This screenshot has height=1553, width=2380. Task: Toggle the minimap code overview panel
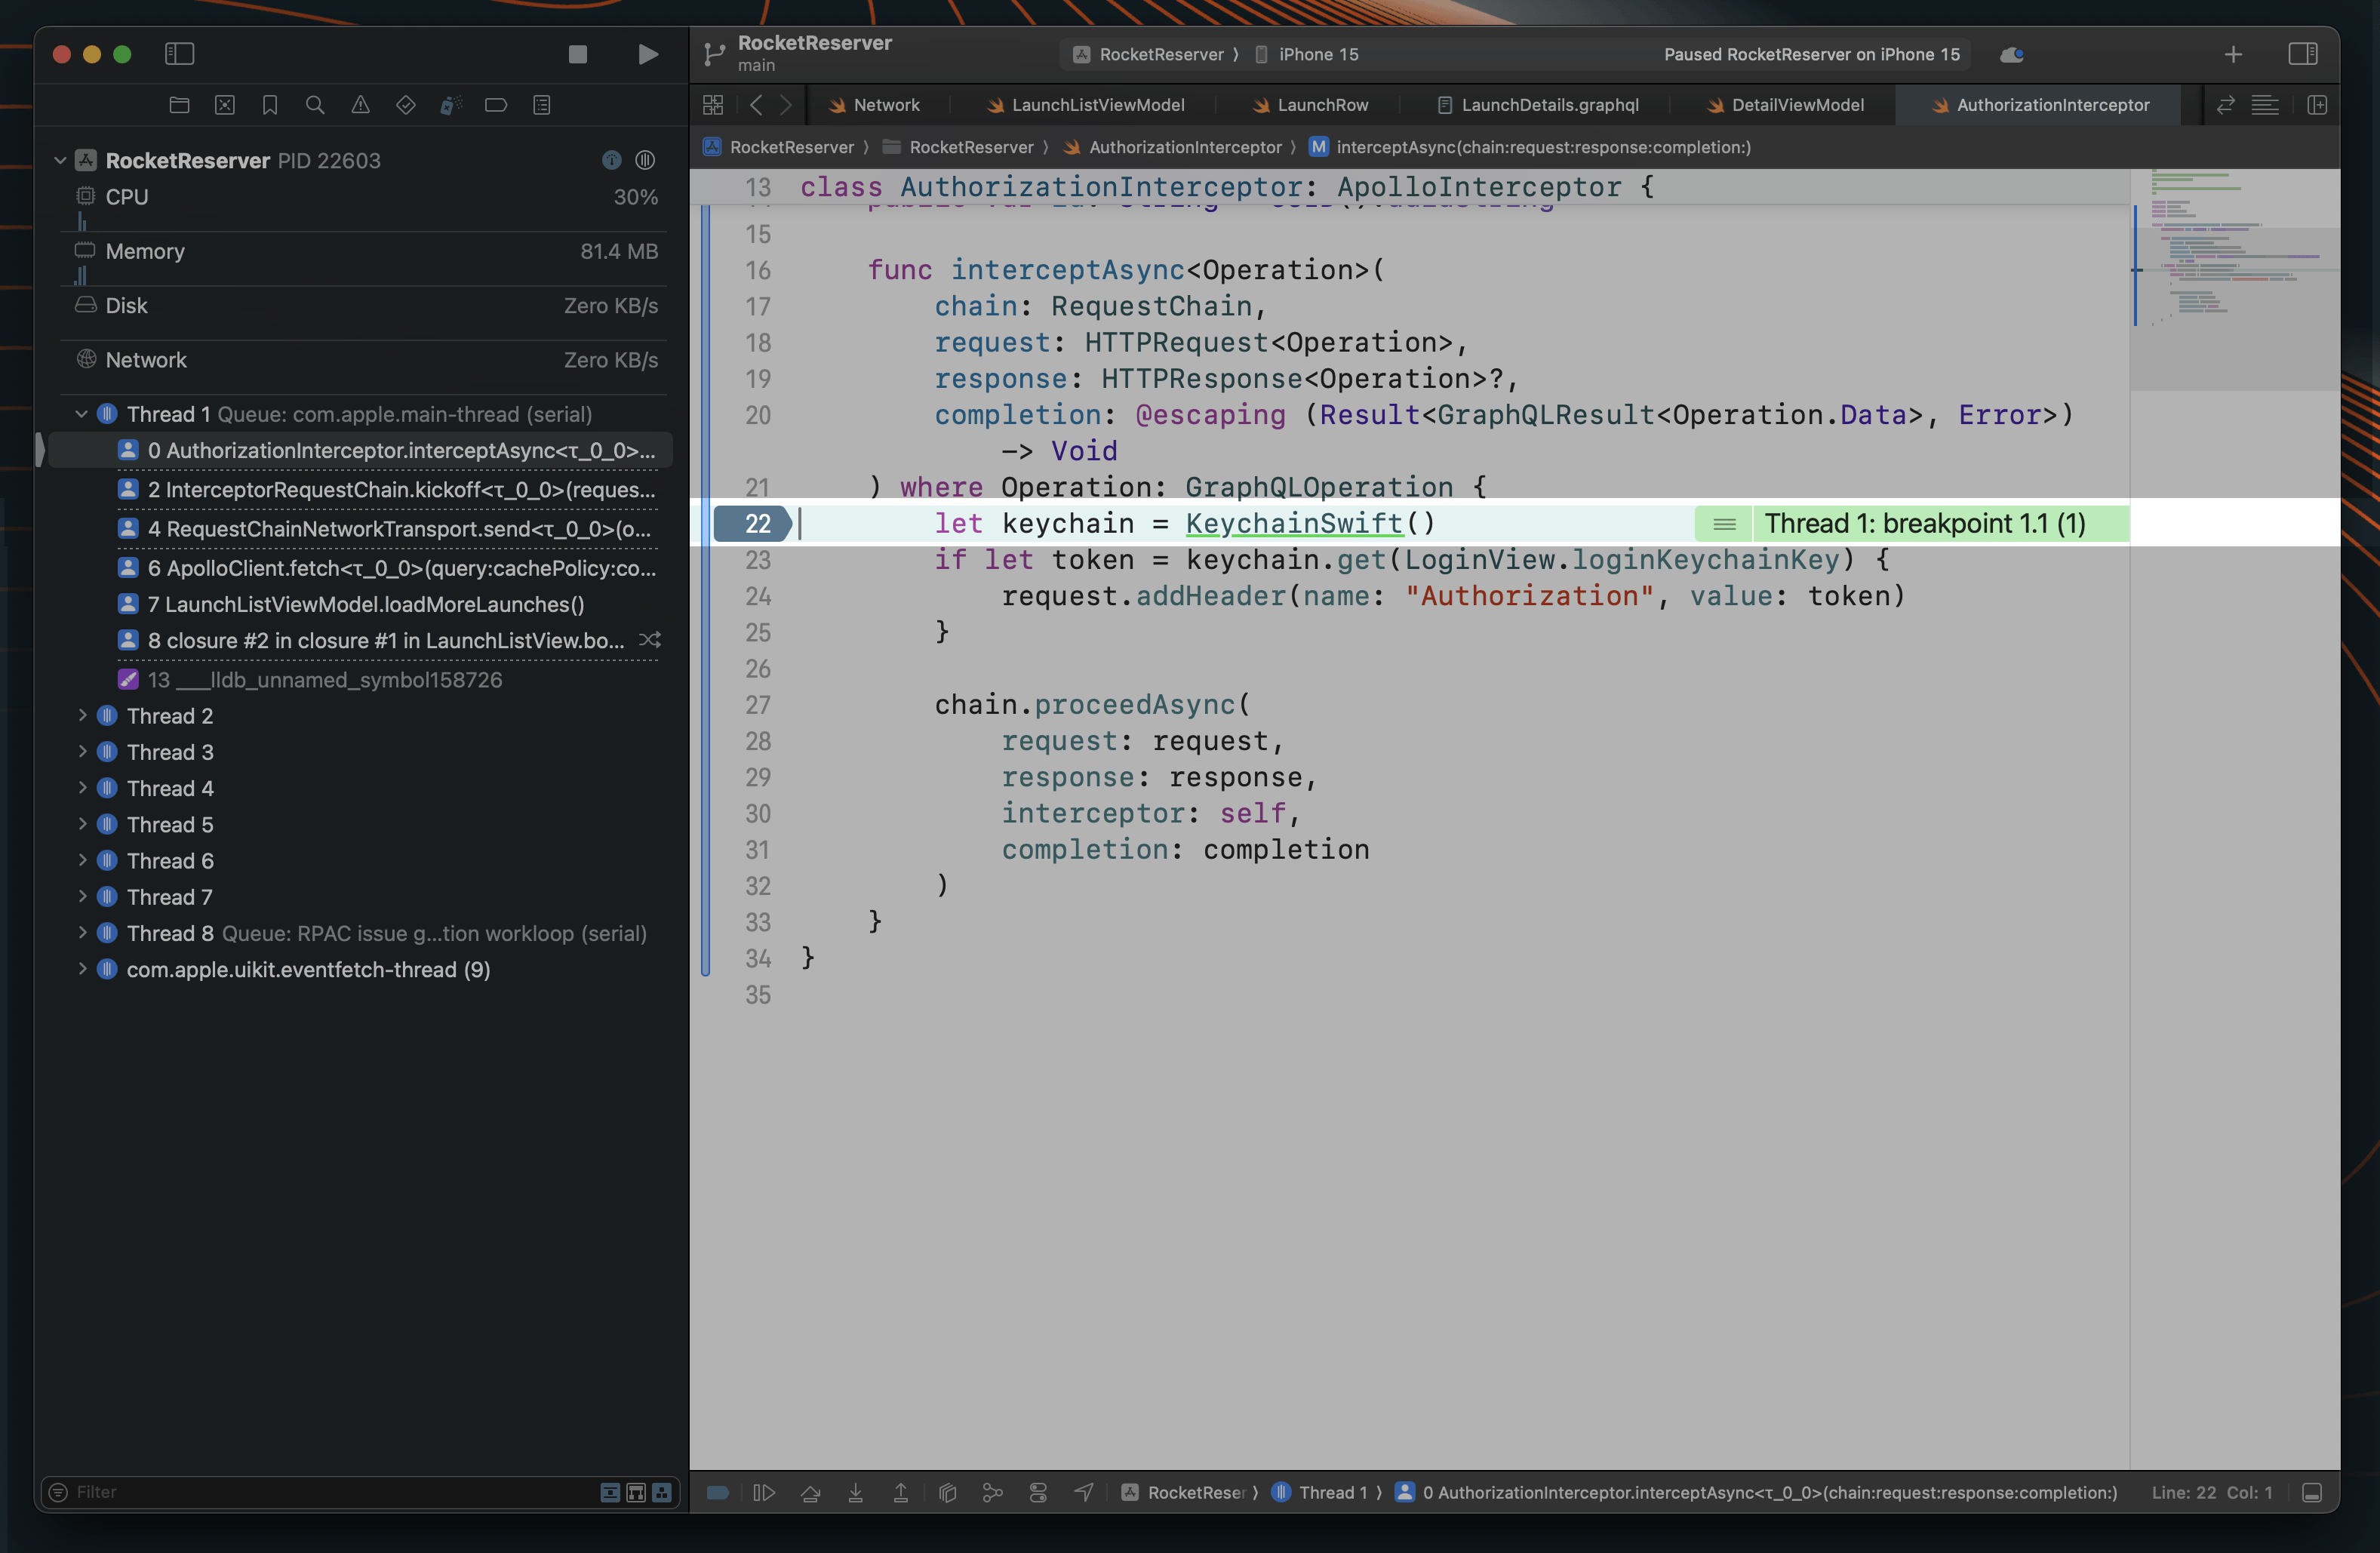coord(2265,104)
